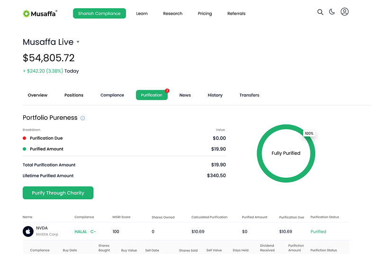Click the 100% label on donut chart

[309, 133]
